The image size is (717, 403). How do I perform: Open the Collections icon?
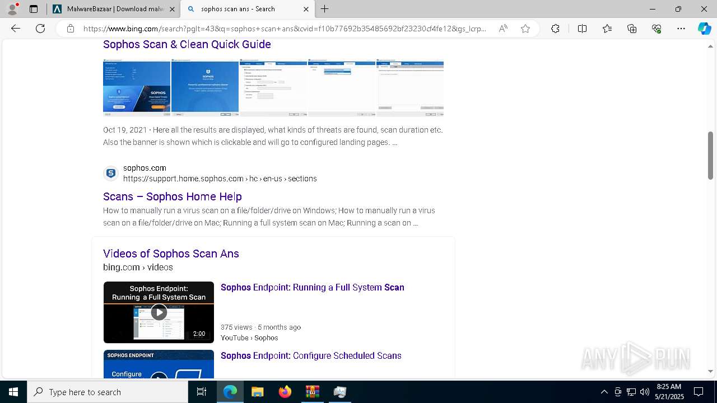632,29
